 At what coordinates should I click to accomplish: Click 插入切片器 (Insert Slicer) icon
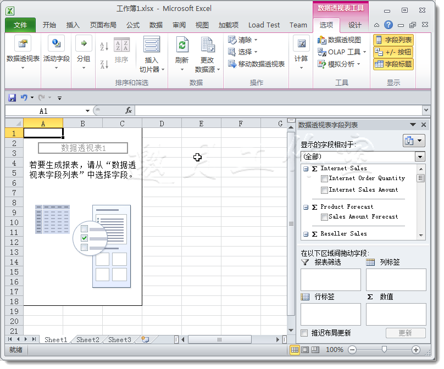pos(152,44)
